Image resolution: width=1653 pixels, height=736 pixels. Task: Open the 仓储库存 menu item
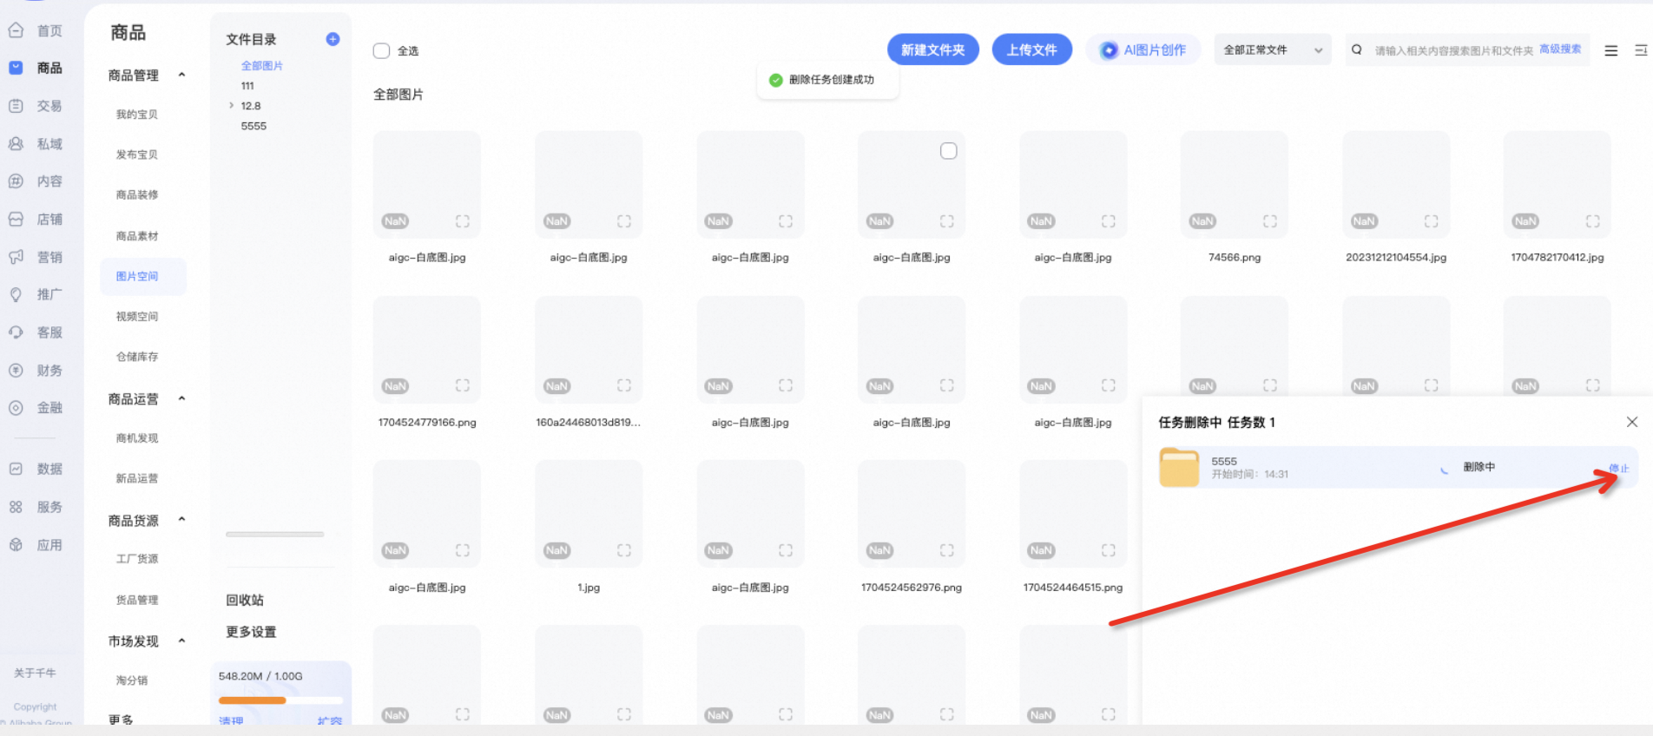[137, 357]
